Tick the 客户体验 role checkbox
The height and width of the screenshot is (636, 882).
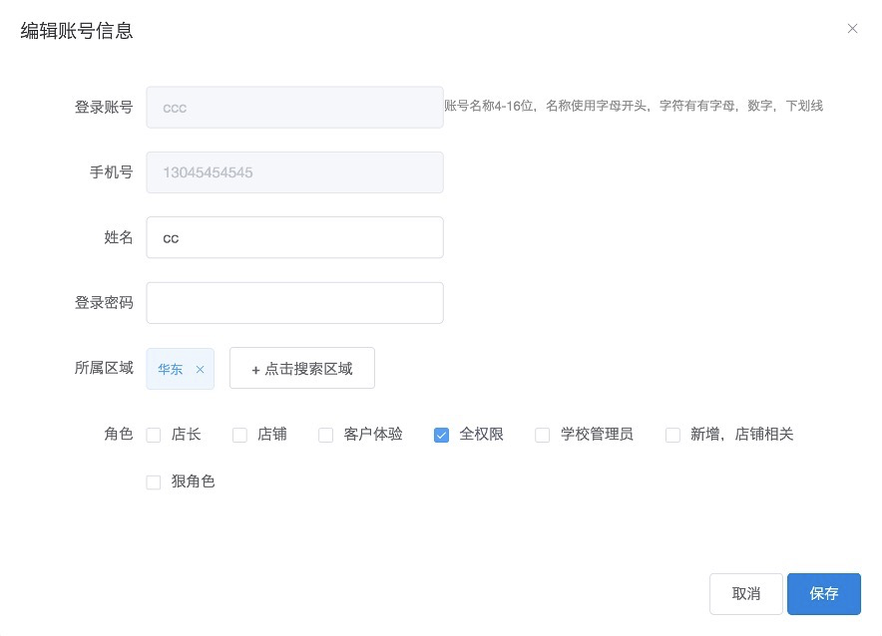[325, 435]
